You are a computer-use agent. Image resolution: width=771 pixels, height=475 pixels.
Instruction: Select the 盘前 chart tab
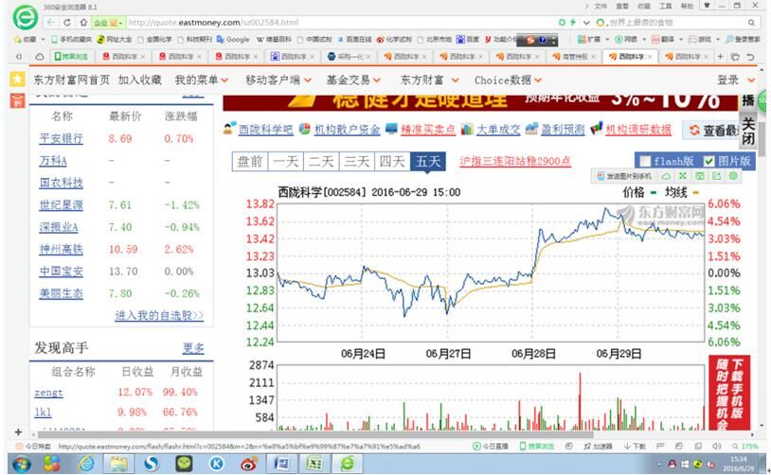point(250,162)
